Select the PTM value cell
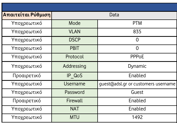The width and height of the screenshot is (177, 123). 137,24
